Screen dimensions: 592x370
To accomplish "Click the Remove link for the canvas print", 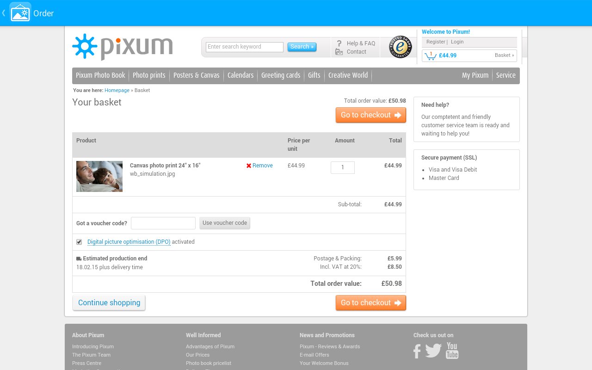I will [x=263, y=166].
